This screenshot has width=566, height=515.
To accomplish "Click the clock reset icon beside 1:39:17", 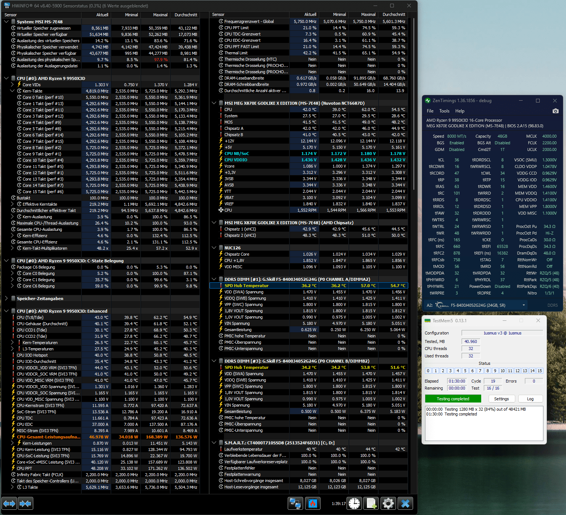I will coord(354,504).
